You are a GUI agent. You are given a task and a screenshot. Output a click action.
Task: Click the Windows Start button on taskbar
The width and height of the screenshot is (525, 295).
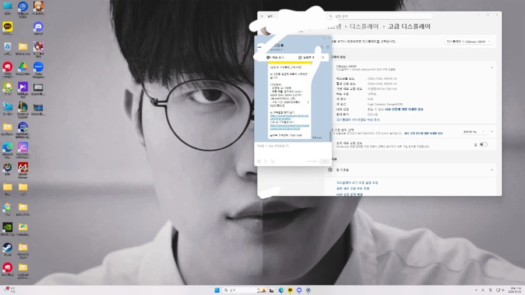tap(217, 290)
